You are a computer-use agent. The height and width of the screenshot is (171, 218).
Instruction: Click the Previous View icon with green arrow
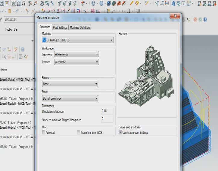pyautogui.click(x=47, y=3)
